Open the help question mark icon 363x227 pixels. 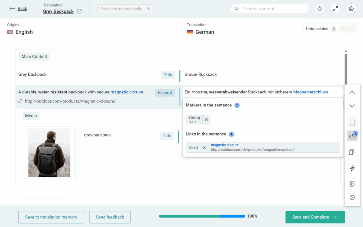(x=319, y=8)
